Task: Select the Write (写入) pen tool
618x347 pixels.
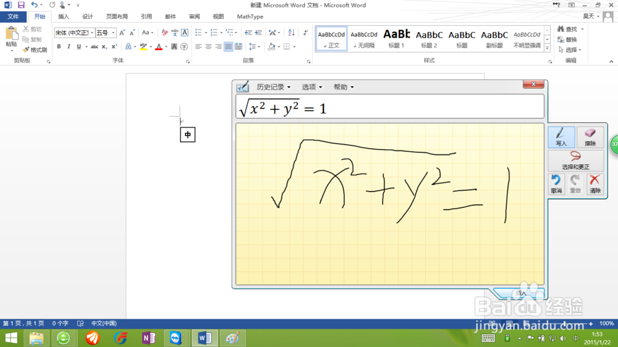Action: click(x=561, y=137)
